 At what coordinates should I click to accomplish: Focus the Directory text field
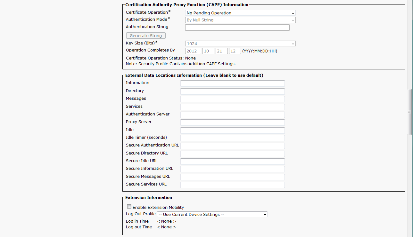coord(232,91)
